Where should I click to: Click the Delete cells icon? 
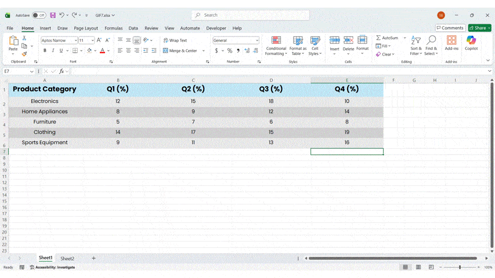[348, 41]
